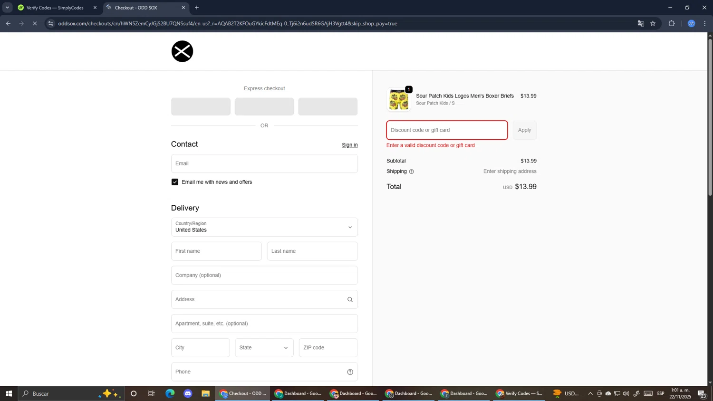Open the tab search dropdown arrow
The width and height of the screenshot is (713, 401).
point(7,8)
